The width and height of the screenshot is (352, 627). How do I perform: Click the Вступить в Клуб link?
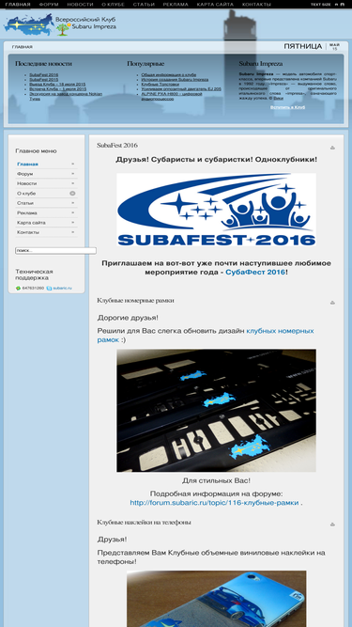[x=287, y=107]
